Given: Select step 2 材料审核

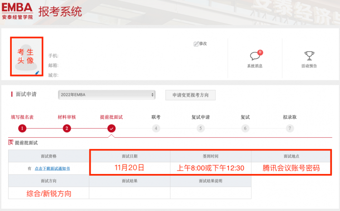Looking at the screenshot, I should coord(67,128).
